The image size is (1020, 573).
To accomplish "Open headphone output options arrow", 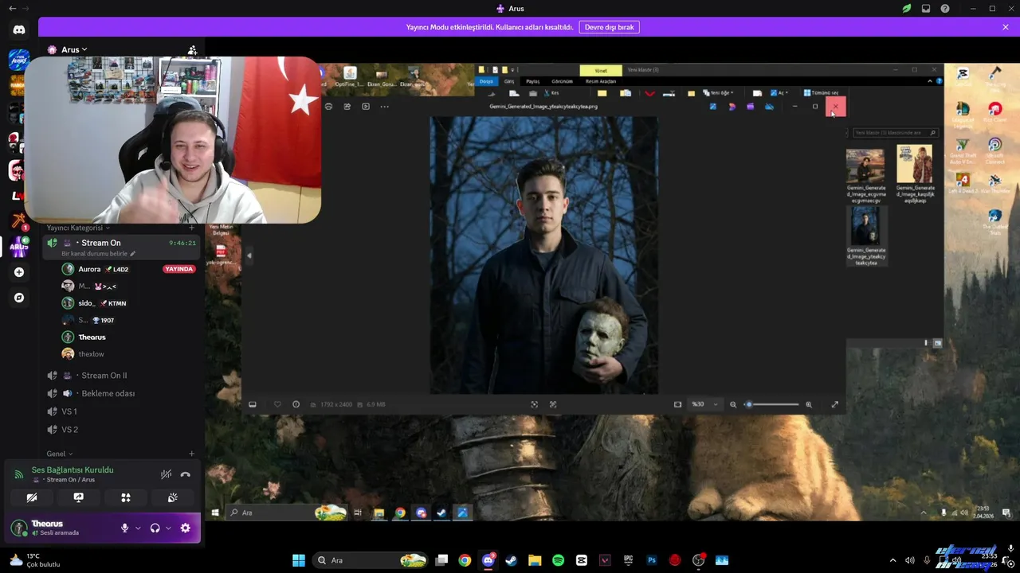I will [x=168, y=528].
